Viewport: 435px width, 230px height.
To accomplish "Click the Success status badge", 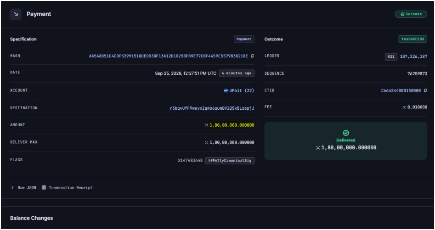I will (x=411, y=14).
